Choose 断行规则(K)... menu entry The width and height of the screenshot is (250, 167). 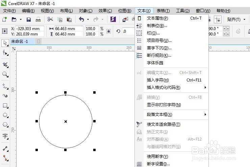point(172,55)
